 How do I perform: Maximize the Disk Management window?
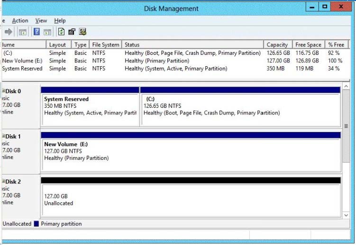pyautogui.click(x=325, y=7)
